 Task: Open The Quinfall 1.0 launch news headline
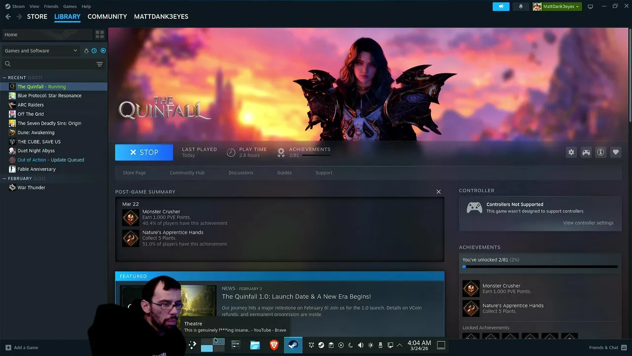click(x=296, y=297)
